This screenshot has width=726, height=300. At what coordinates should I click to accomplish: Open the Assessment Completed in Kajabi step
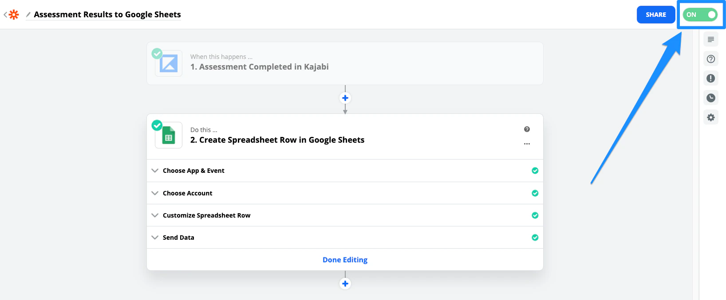pos(260,66)
